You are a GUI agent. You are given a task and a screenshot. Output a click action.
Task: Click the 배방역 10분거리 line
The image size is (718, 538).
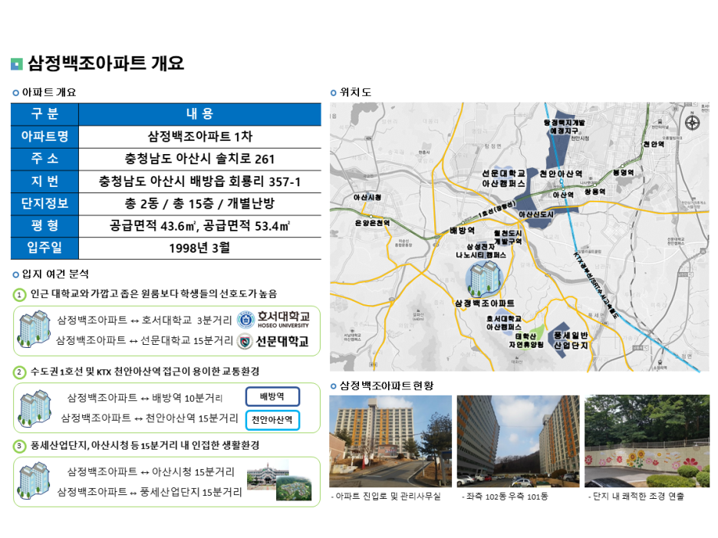pos(145,398)
